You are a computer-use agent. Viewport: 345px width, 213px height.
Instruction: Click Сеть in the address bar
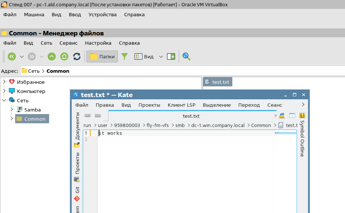pyautogui.click(x=34, y=71)
